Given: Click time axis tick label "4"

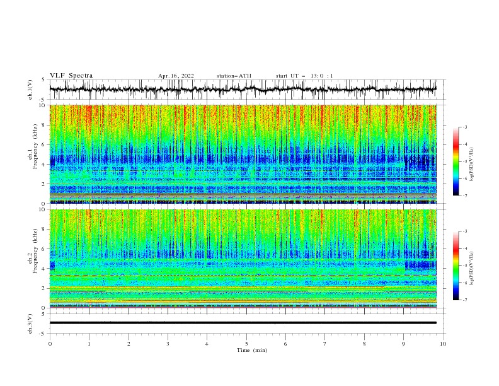Looking at the screenshot, I should 207,344.
